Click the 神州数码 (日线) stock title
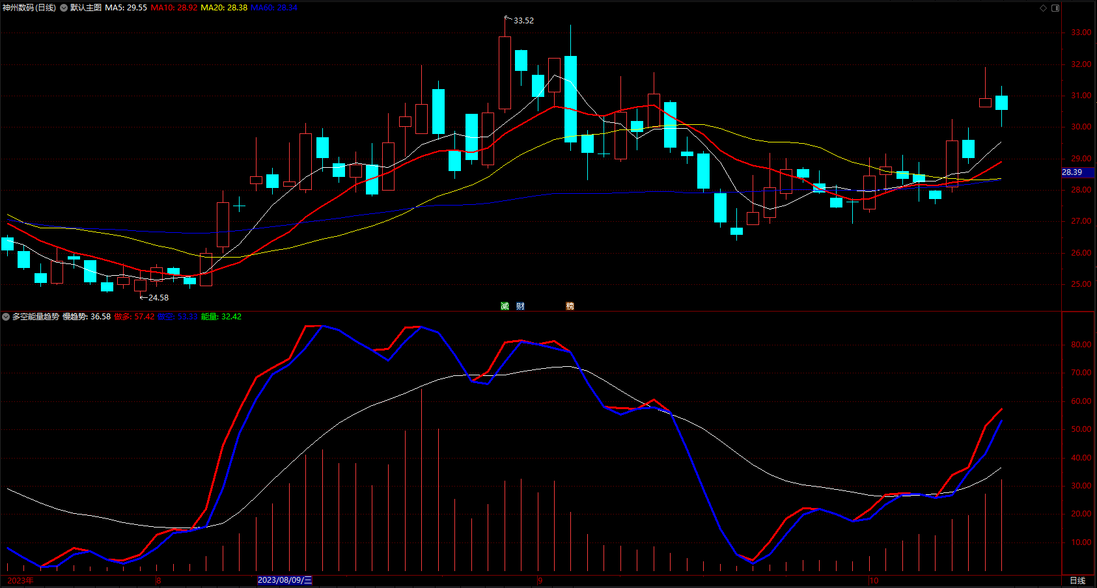 29,8
